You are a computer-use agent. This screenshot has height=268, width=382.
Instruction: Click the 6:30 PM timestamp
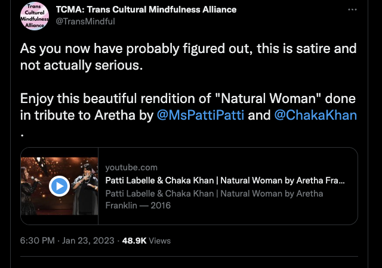coord(37,241)
